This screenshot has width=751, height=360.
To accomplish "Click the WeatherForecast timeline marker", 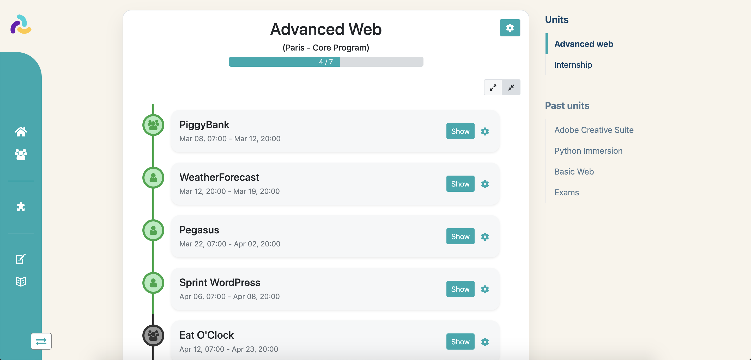I will coord(153,178).
